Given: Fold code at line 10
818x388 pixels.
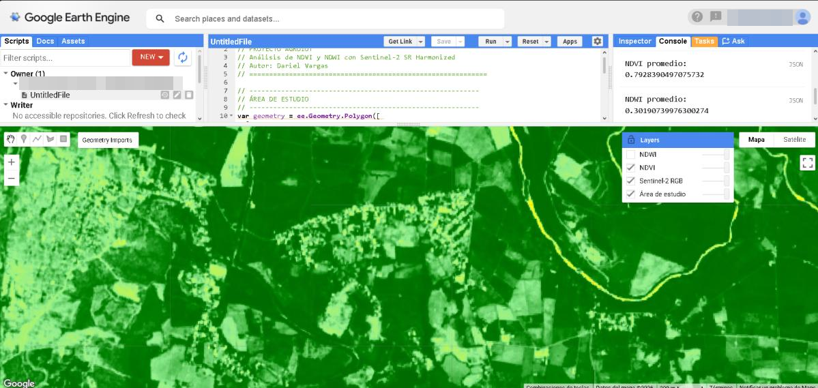Looking at the screenshot, I should tap(232, 116).
